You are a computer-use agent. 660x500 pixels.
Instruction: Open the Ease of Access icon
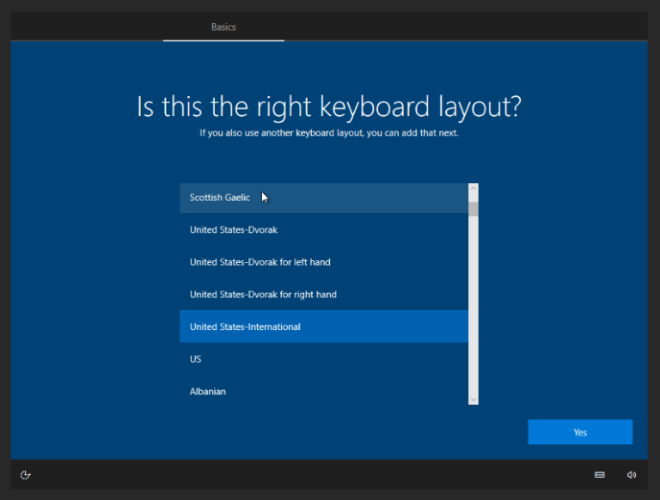coord(26,474)
